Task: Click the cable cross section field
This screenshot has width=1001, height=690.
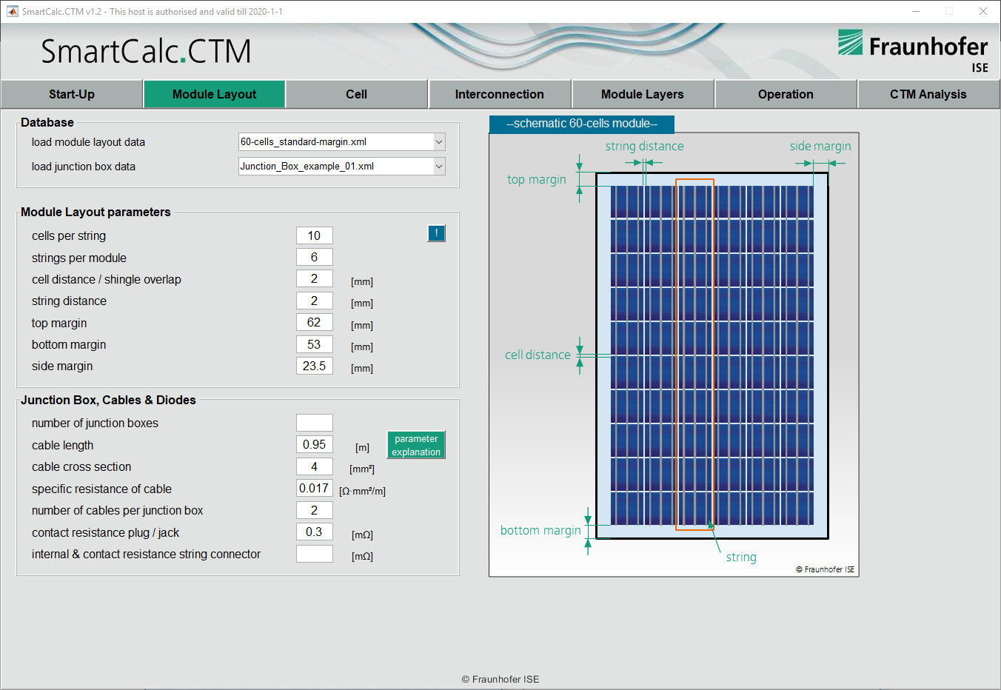Action: point(314,466)
